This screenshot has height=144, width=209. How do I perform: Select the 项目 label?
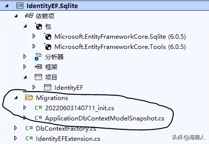coord(51,77)
